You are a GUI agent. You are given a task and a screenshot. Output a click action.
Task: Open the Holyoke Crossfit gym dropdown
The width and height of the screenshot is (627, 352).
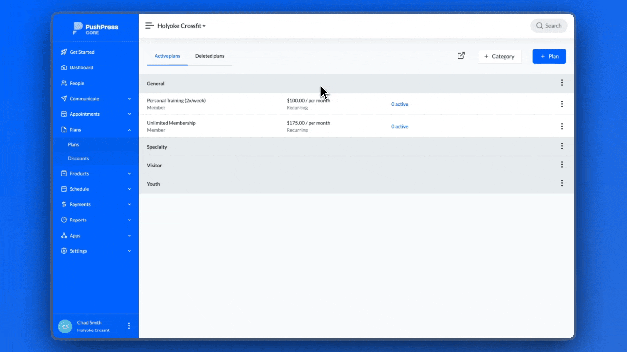click(x=181, y=26)
